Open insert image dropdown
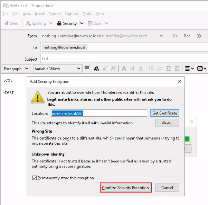The image size is (208, 205). coord(202,69)
